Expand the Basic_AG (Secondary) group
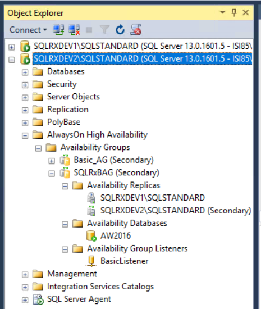 [52, 161]
